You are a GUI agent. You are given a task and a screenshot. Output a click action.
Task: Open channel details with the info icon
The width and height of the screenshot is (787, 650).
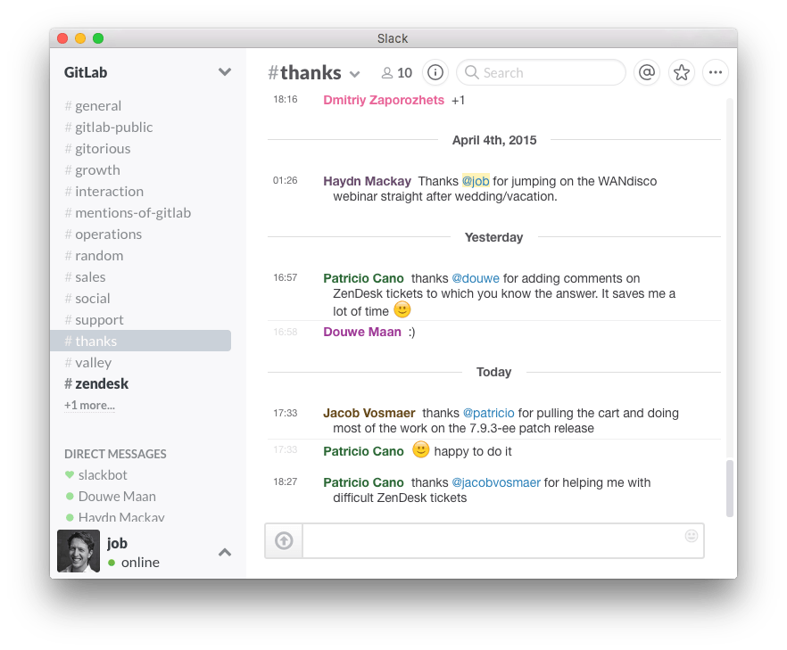(435, 72)
